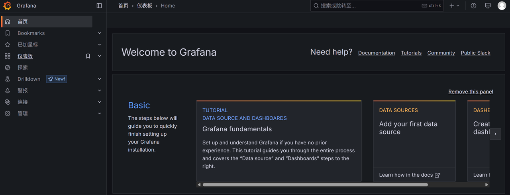
Task: Open 探索 in the sidebar
Action: pos(23,68)
